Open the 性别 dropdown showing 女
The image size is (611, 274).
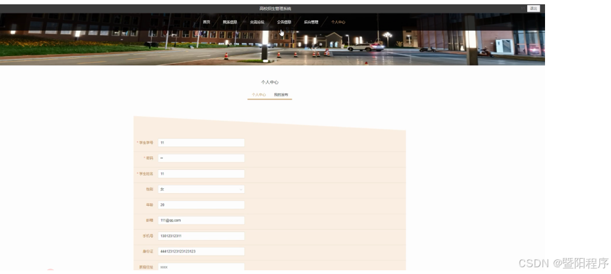[201, 189]
